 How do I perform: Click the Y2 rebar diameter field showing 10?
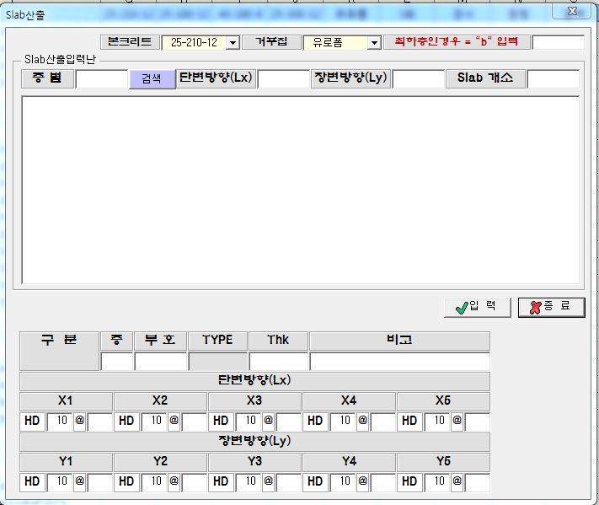[x=154, y=481]
